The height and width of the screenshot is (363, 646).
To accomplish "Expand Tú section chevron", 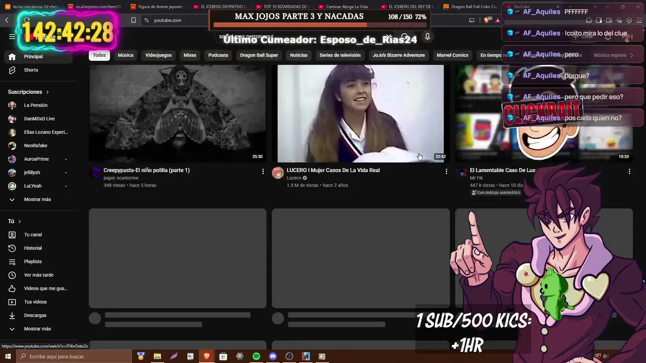I will click(x=20, y=221).
